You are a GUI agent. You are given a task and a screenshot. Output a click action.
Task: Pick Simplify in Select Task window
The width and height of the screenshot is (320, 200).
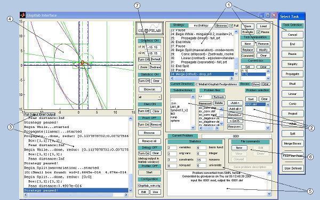[x=292, y=64]
